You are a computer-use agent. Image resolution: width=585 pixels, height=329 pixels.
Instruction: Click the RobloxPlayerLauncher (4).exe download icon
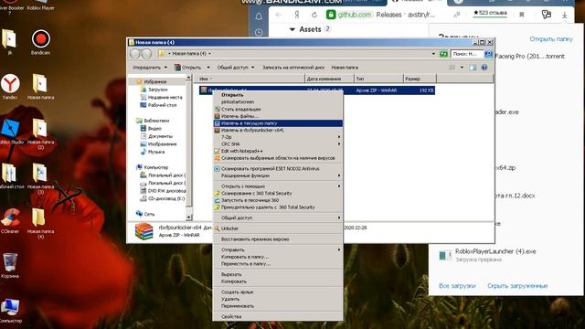point(445,255)
